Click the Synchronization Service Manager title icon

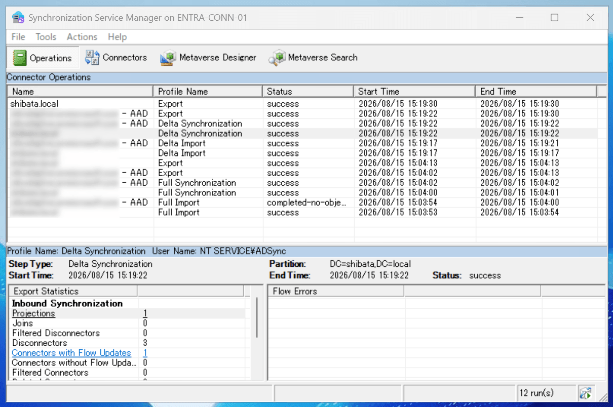click(x=18, y=18)
